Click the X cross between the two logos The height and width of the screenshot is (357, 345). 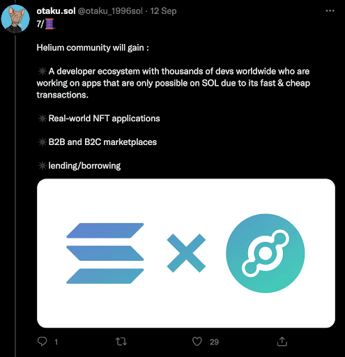pos(186,253)
